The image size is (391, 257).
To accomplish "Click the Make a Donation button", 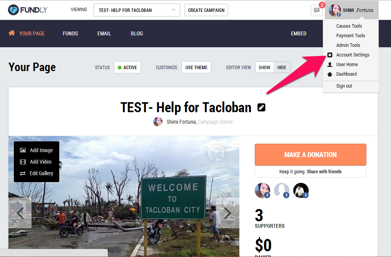I will pyautogui.click(x=311, y=155).
